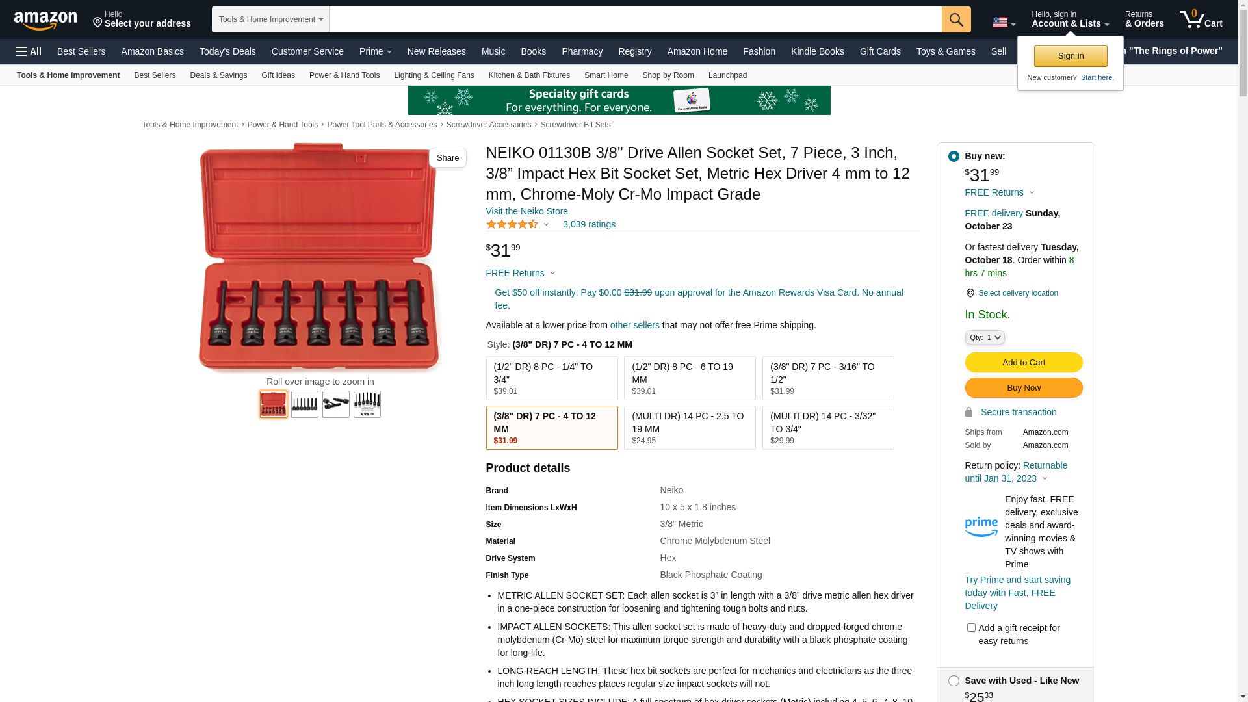Select the second product thumbnail image
1248x702 pixels.
(x=305, y=404)
